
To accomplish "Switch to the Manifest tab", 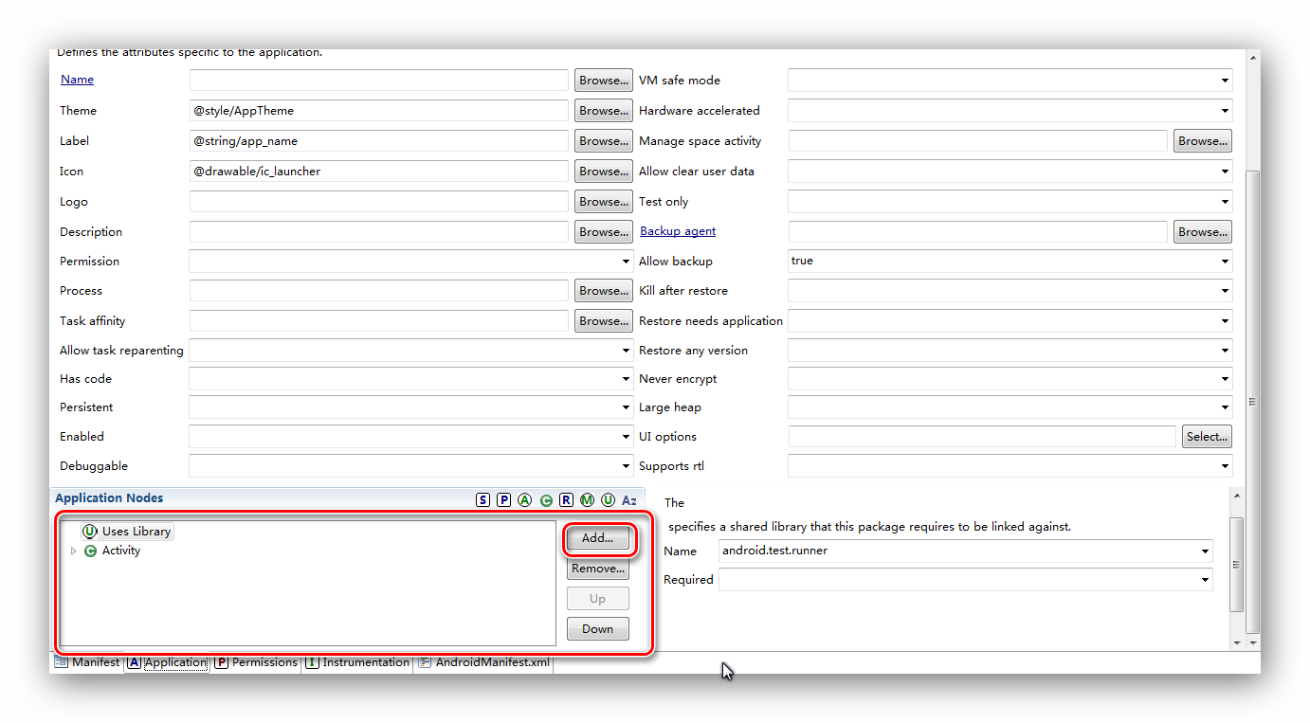I will [87, 662].
